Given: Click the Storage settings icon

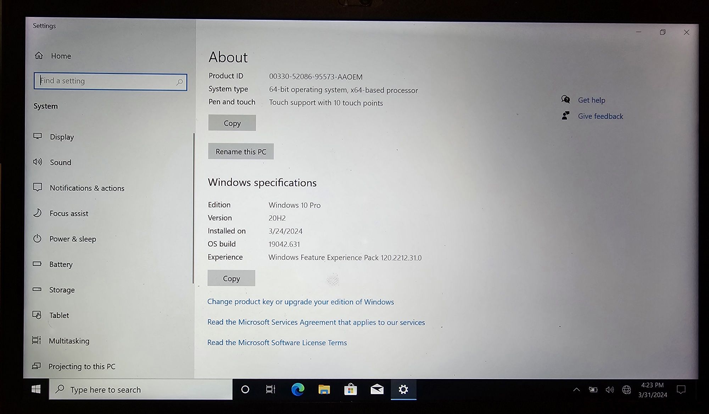Looking at the screenshot, I should tap(39, 290).
